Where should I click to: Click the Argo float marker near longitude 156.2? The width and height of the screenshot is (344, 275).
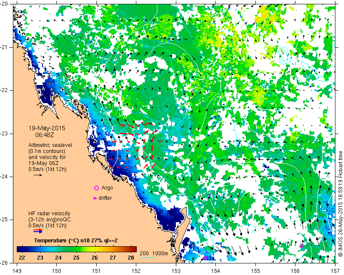point(301,246)
